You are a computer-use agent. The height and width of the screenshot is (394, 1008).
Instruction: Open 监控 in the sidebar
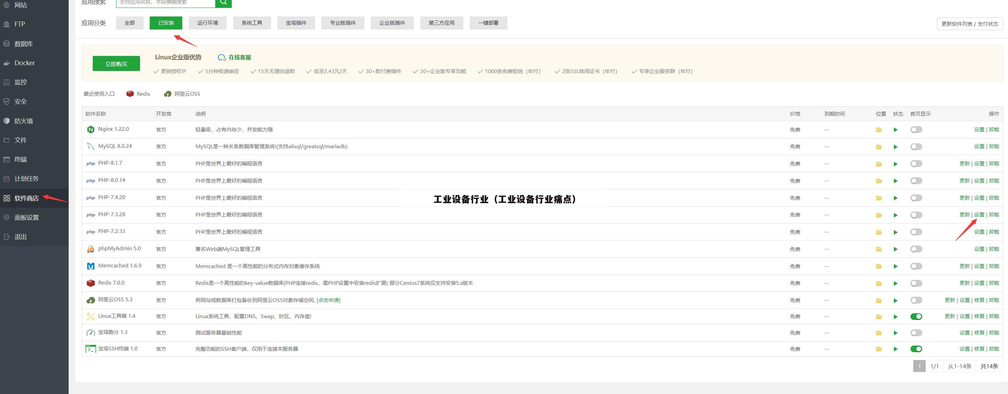tap(20, 82)
